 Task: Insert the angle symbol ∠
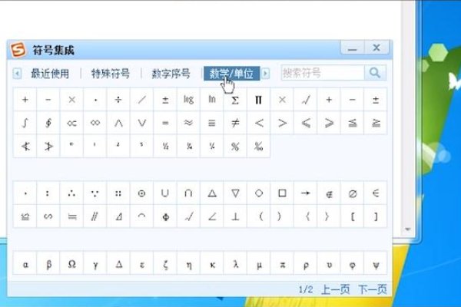(212, 216)
